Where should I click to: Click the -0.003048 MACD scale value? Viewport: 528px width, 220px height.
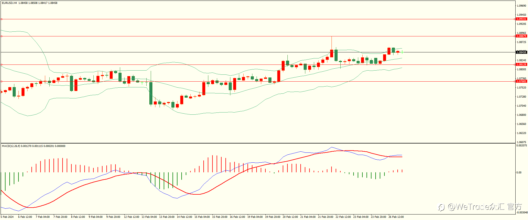point(521,213)
